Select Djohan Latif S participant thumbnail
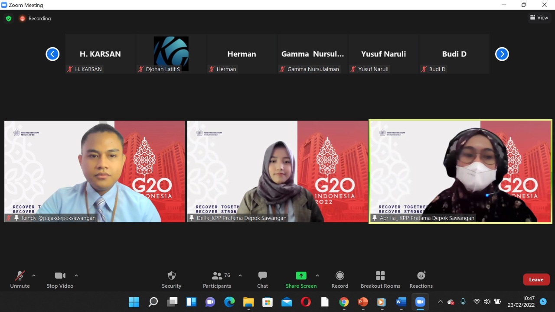 [171, 54]
